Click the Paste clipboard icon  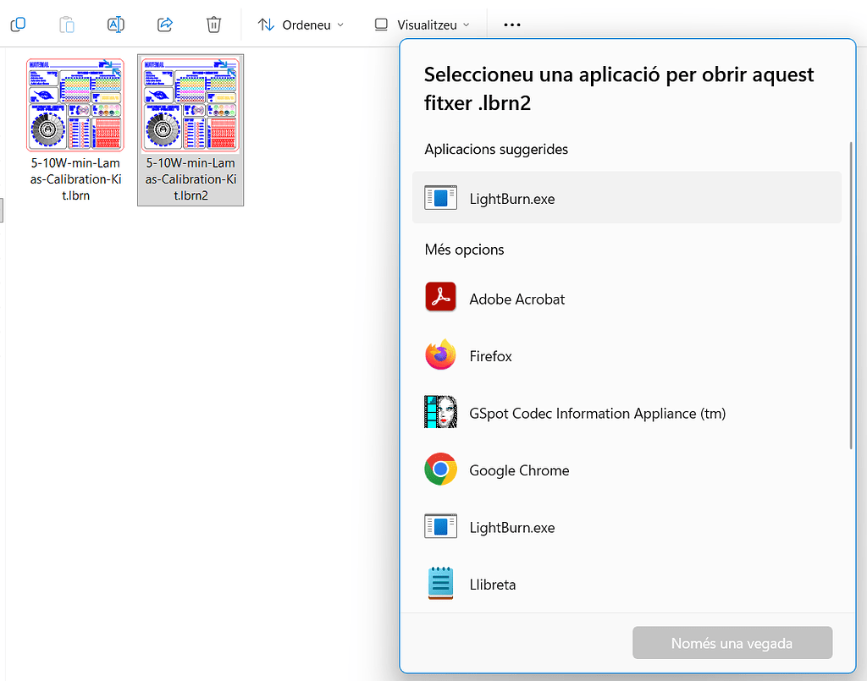67,25
